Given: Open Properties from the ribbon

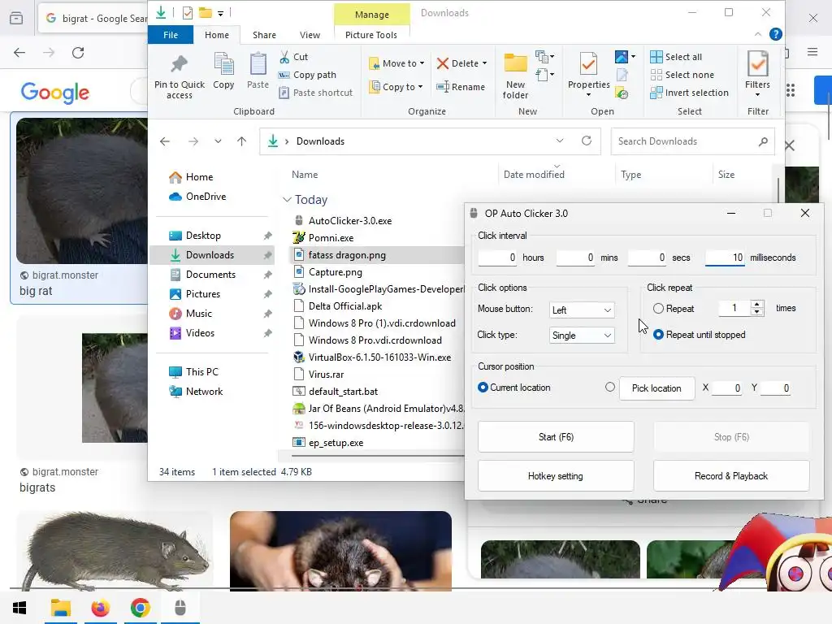Looking at the screenshot, I should point(588,75).
